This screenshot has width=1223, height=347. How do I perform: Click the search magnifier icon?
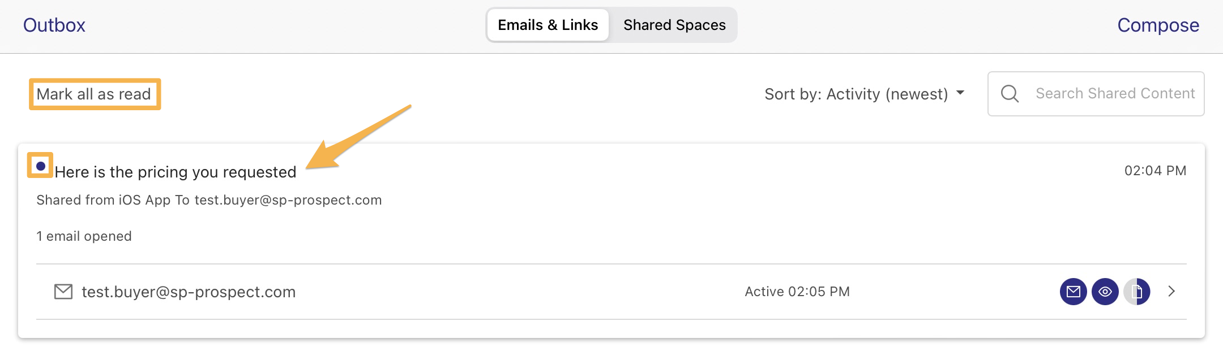click(1010, 93)
